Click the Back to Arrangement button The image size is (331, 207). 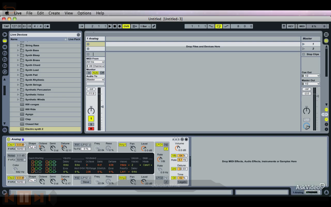[x=134, y=26]
